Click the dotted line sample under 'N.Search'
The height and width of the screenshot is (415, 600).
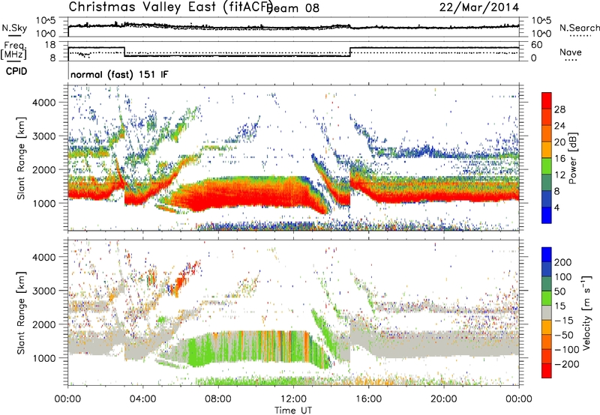580,36
